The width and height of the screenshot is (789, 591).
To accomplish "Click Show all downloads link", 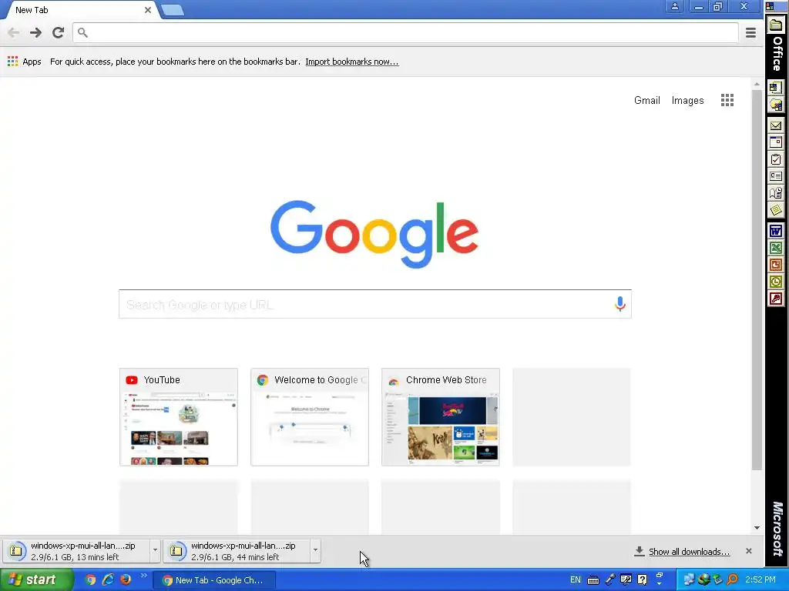I will (689, 552).
